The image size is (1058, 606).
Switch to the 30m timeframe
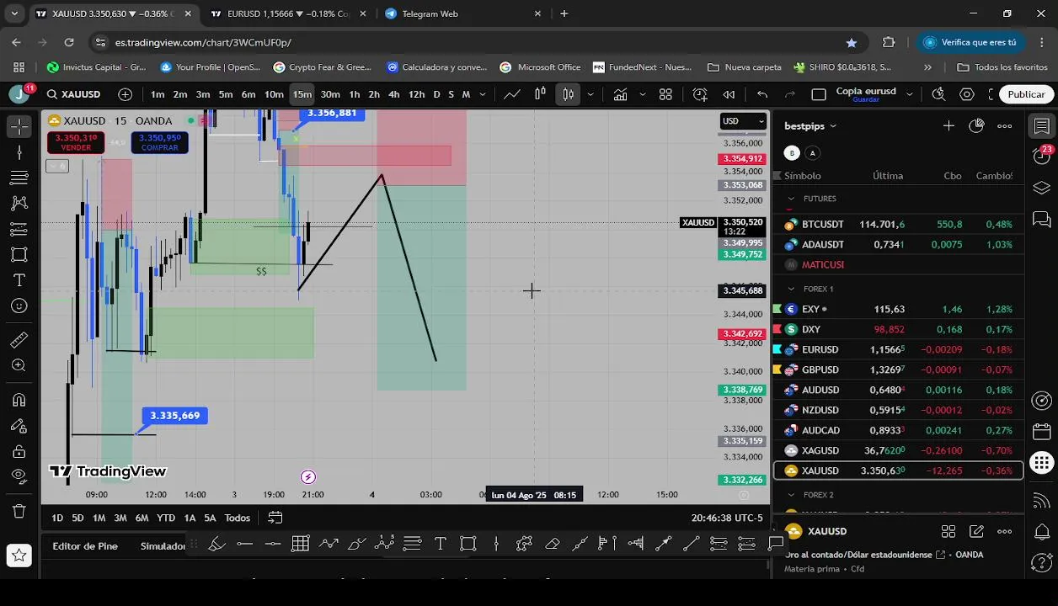[x=330, y=94]
